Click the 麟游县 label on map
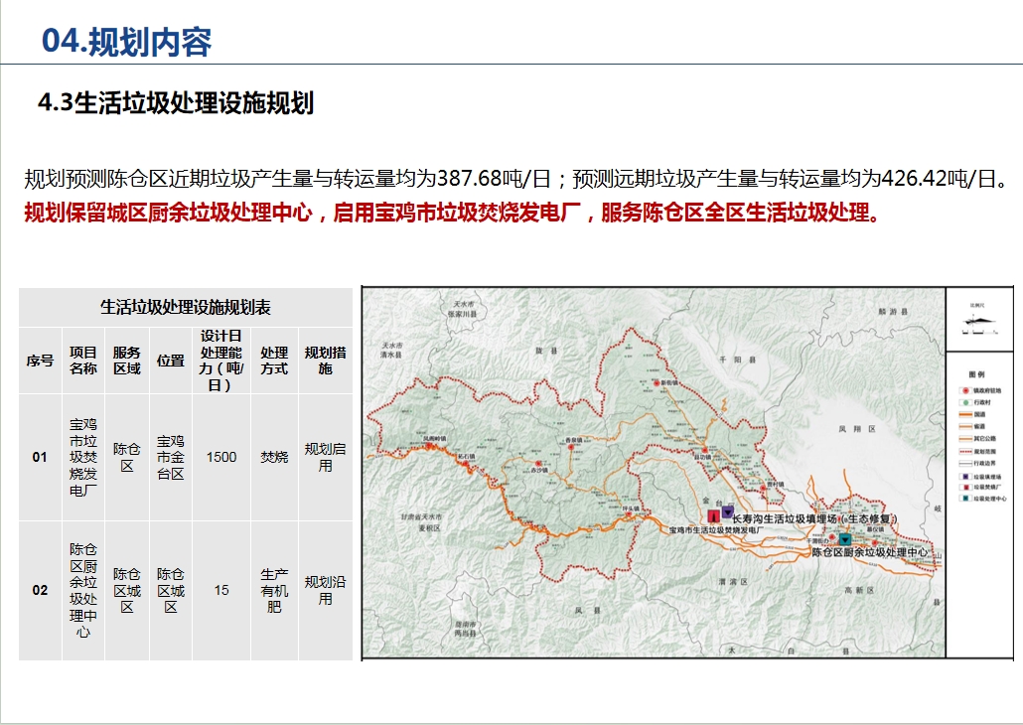Screen dimensions: 1023x725 click(x=893, y=312)
